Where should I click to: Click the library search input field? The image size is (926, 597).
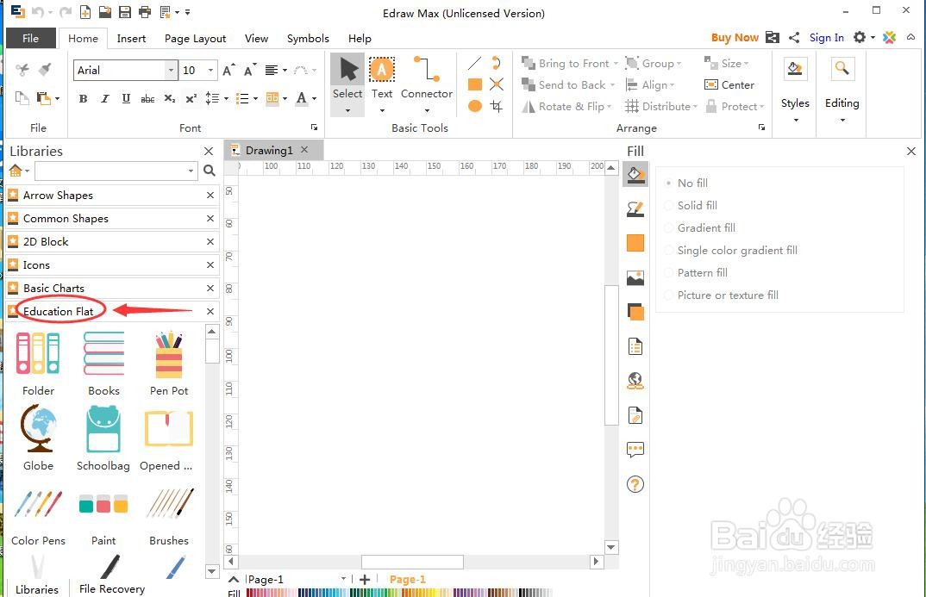(x=110, y=171)
